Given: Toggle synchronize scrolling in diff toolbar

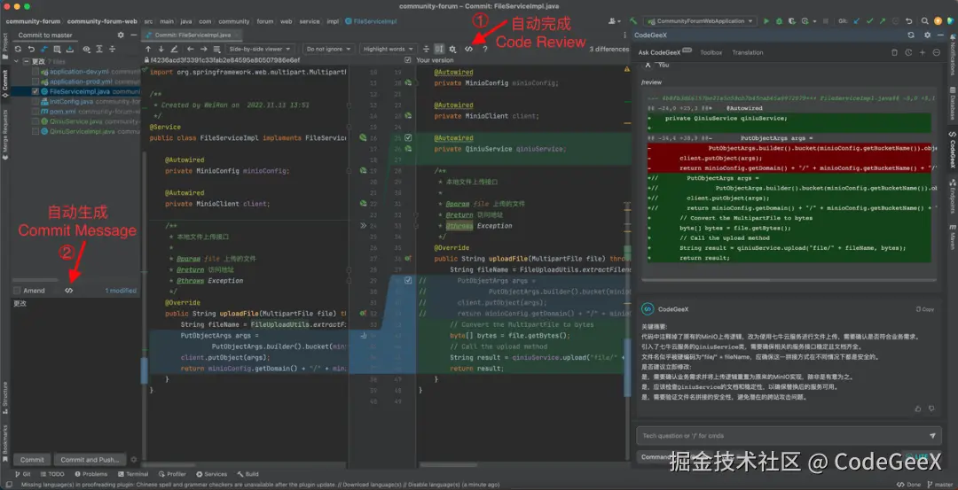Looking at the screenshot, I should coord(439,49).
